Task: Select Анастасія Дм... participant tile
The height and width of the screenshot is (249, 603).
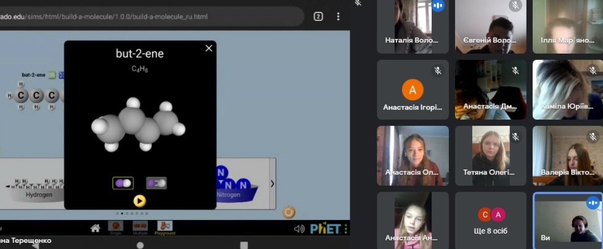Action: [x=490, y=89]
